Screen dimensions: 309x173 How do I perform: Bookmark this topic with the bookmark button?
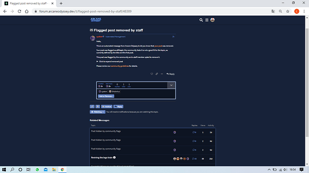(x=98, y=106)
